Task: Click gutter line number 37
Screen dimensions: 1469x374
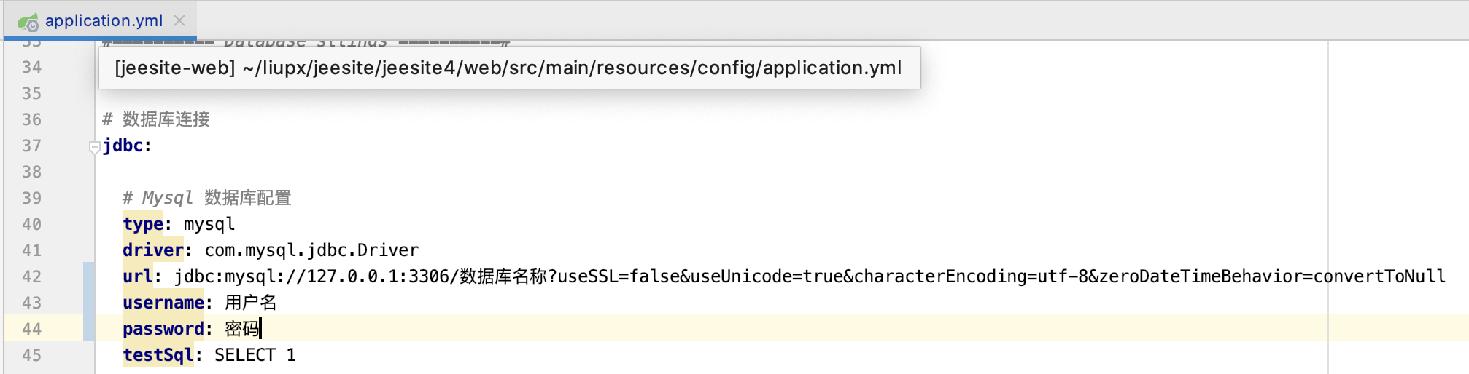Action: [31, 146]
